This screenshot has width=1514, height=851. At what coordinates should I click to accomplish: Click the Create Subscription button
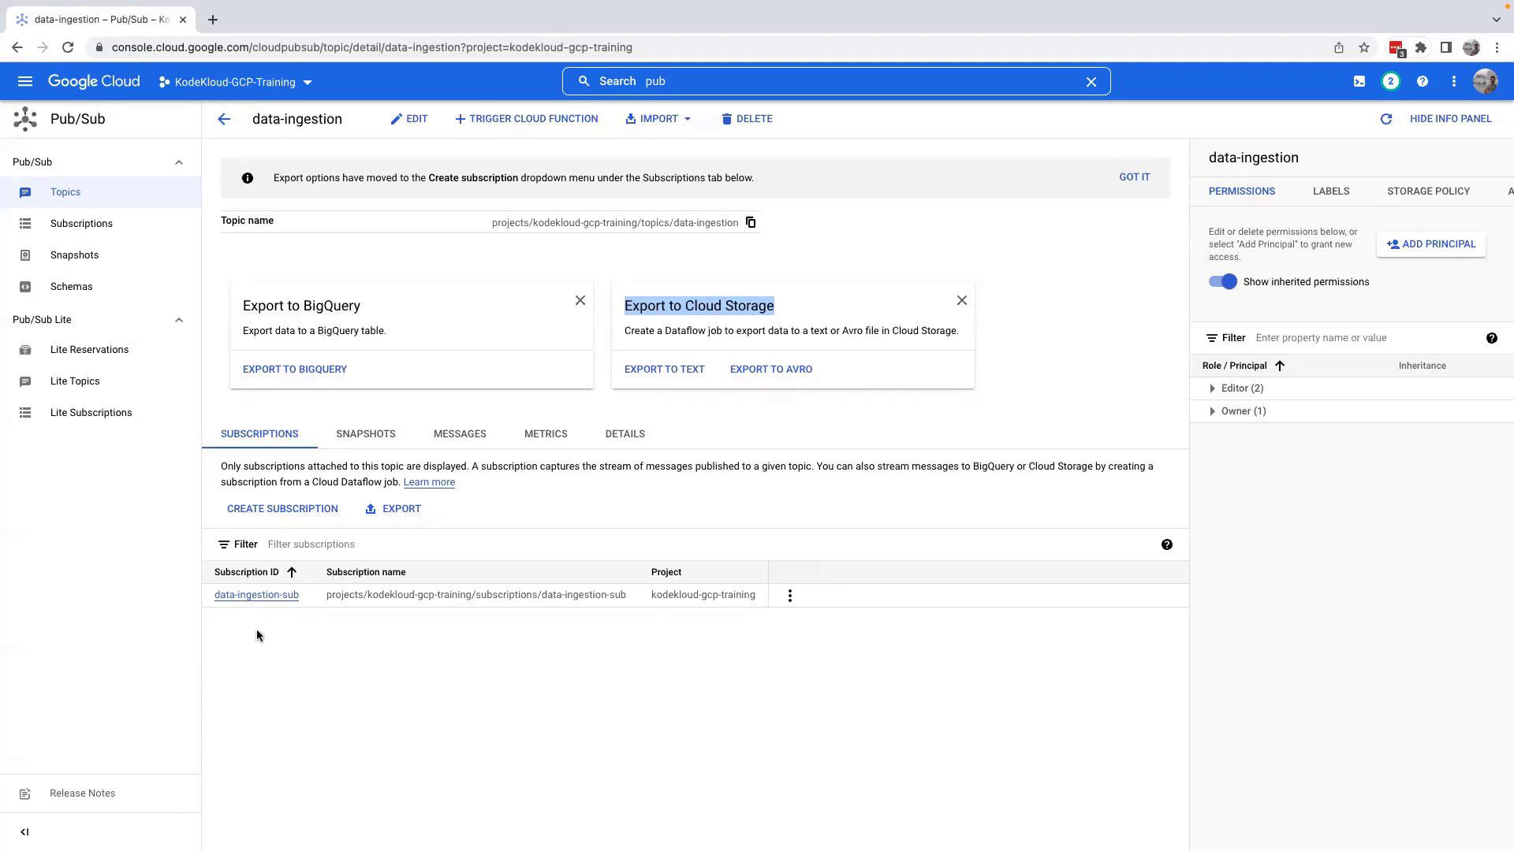point(282,509)
